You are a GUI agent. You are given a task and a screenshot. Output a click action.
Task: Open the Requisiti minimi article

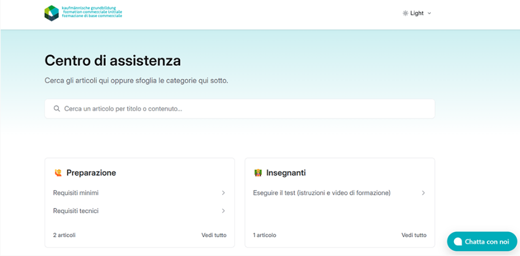pos(76,193)
